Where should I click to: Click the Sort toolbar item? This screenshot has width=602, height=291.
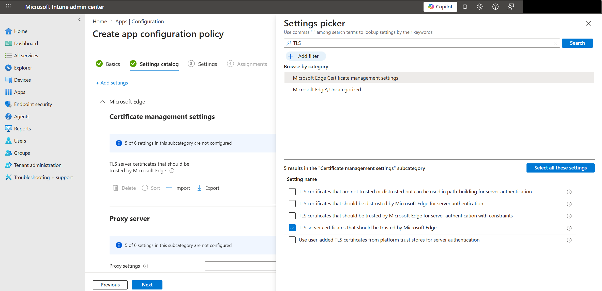(151, 188)
